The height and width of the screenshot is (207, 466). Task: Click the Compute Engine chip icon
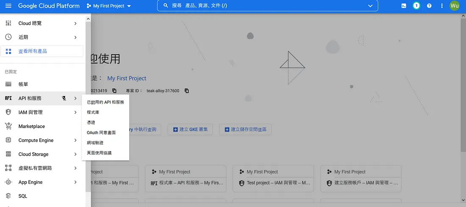tap(8, 140)
